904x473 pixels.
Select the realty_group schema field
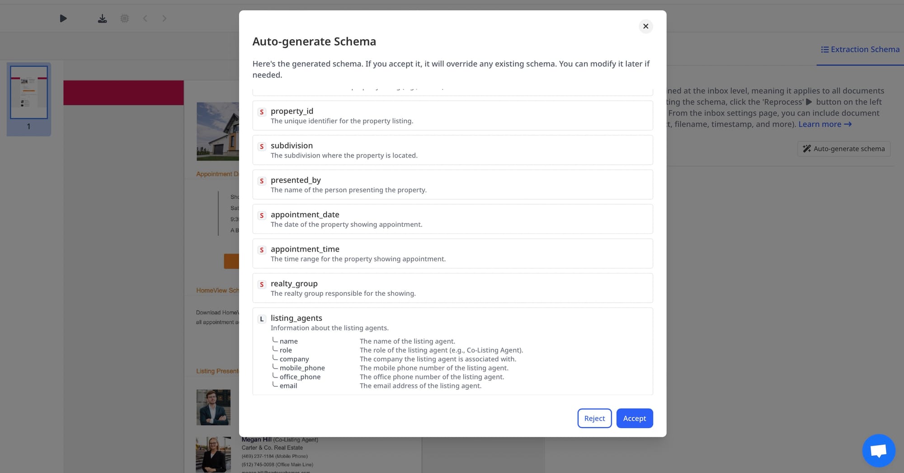[452, 288]
